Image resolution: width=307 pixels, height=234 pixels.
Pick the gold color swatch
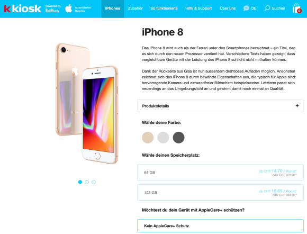(x=148, y=138)
